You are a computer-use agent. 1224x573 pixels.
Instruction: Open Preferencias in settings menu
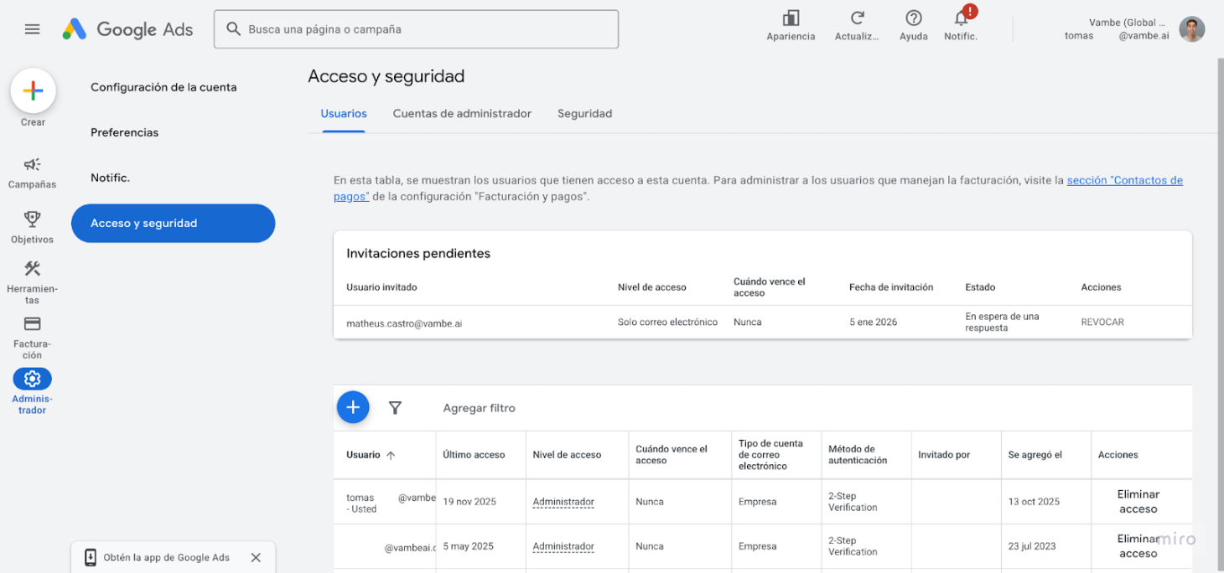point(124,132)
